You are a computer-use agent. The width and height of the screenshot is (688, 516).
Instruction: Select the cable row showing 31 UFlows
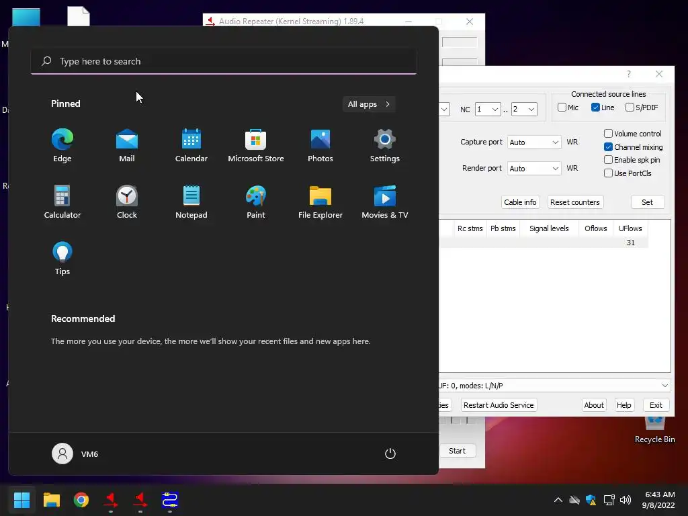544,243
